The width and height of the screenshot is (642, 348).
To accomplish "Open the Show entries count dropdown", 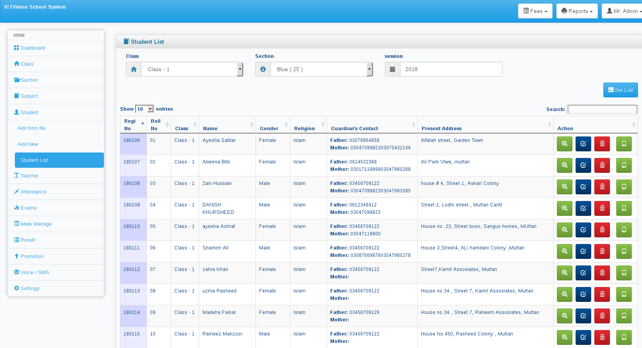I will click(x=145, y=109).
